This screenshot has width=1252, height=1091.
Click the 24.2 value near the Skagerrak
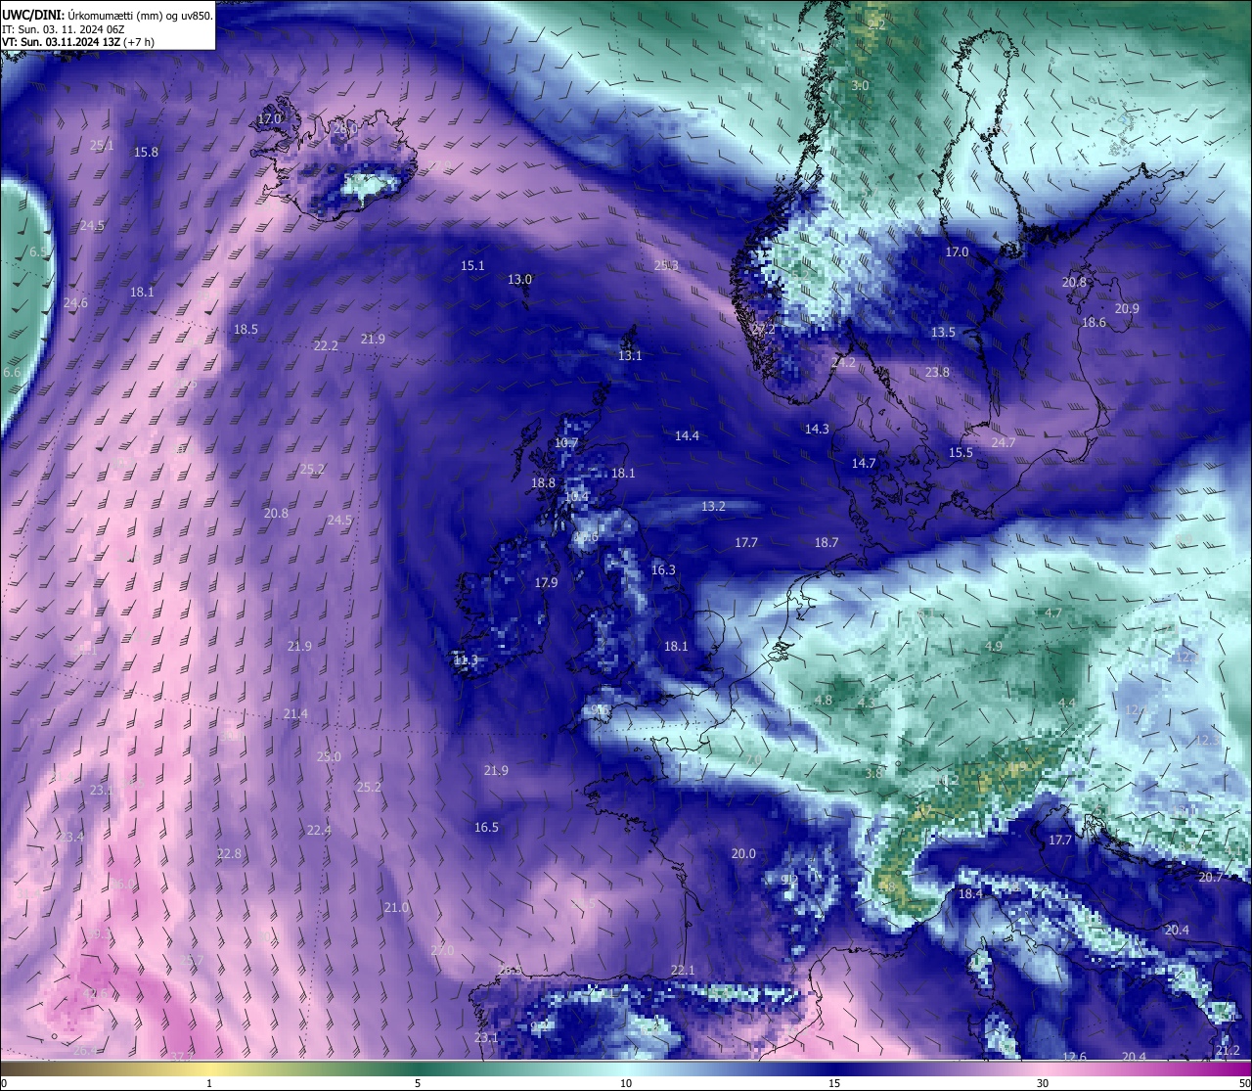point(843,363)
